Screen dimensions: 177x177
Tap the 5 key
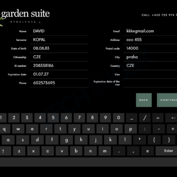pyautogui.click(x=53, y=118)
